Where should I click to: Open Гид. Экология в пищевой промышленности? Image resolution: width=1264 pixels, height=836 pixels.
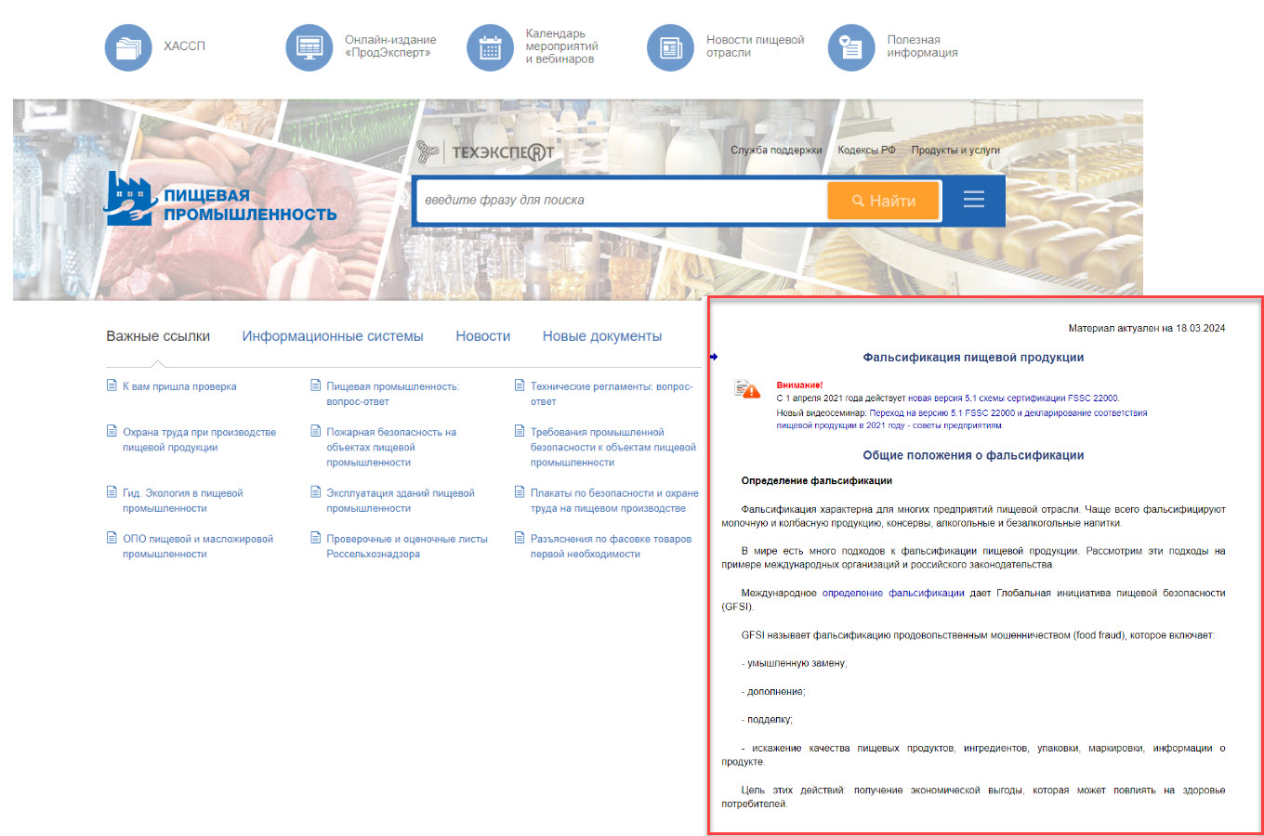182,501
